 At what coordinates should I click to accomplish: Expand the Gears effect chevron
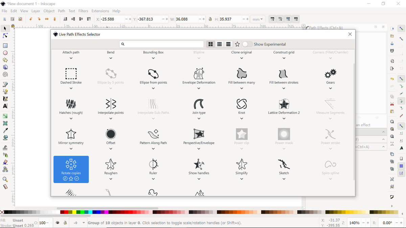point(330,88)
